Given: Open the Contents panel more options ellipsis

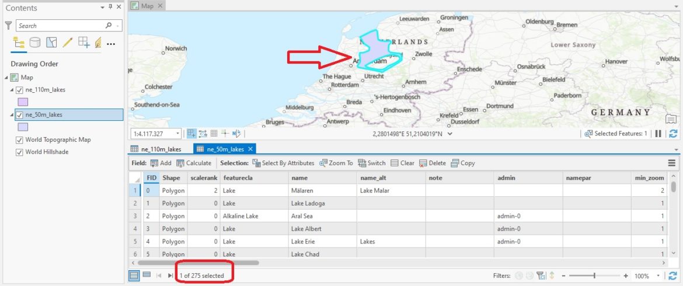Looking at the screenshot, I should pos(111,44).
